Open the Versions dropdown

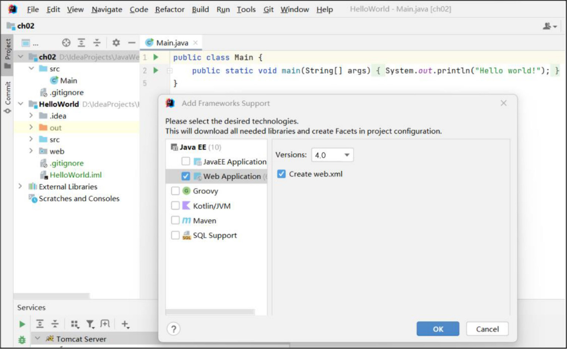[x=332, y=155]
